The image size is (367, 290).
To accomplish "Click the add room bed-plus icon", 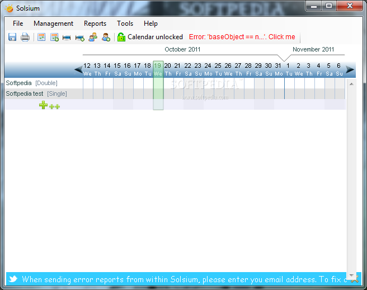I will tap(80, 38).
